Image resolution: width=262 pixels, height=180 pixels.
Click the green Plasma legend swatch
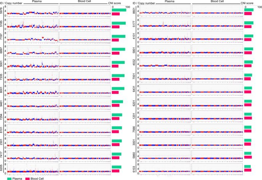point(9,179)
